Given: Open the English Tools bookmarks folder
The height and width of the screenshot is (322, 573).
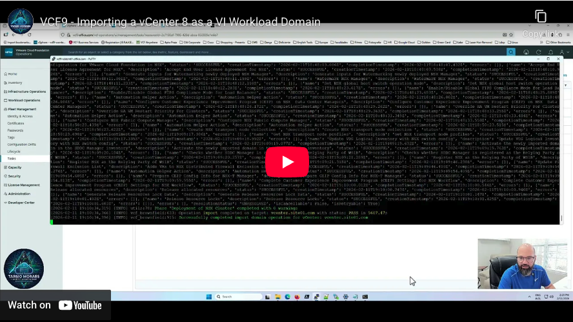Looking at the screenshot, I should coord(303,43).
